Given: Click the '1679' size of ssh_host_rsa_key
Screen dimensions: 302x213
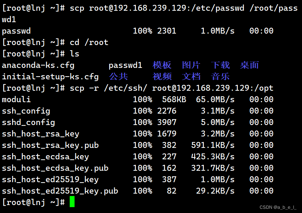Looking at the screenshot, I should [167, 134].
